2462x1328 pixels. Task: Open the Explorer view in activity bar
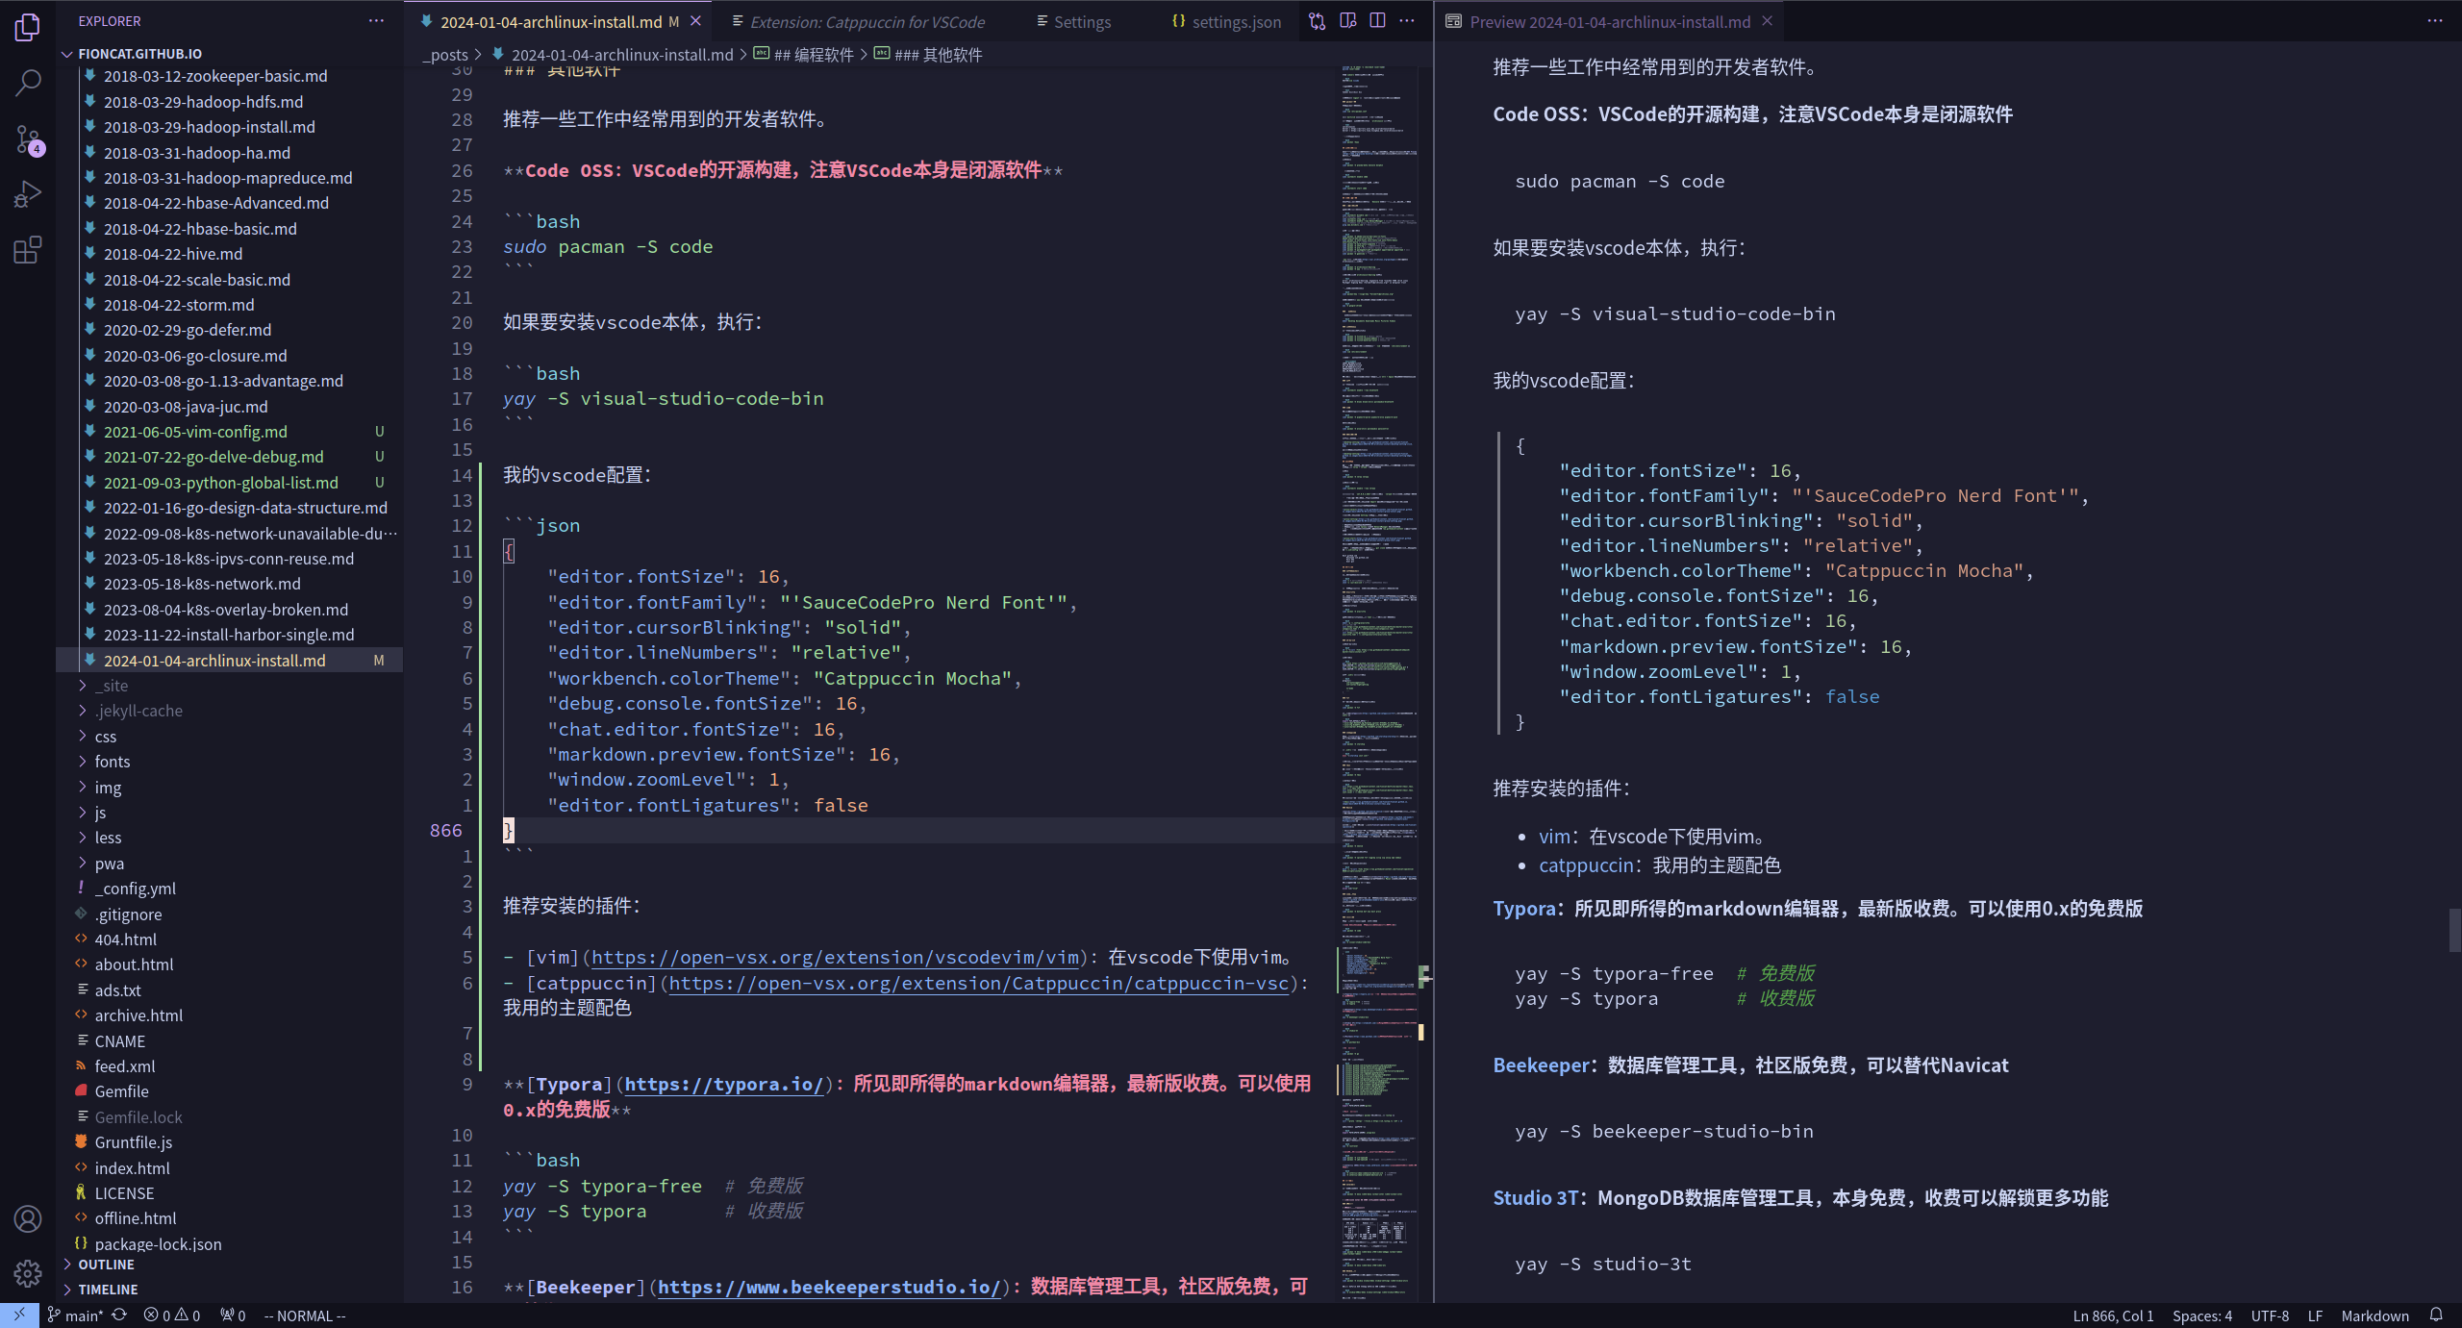pyautogui.click(x=28, y=28)
